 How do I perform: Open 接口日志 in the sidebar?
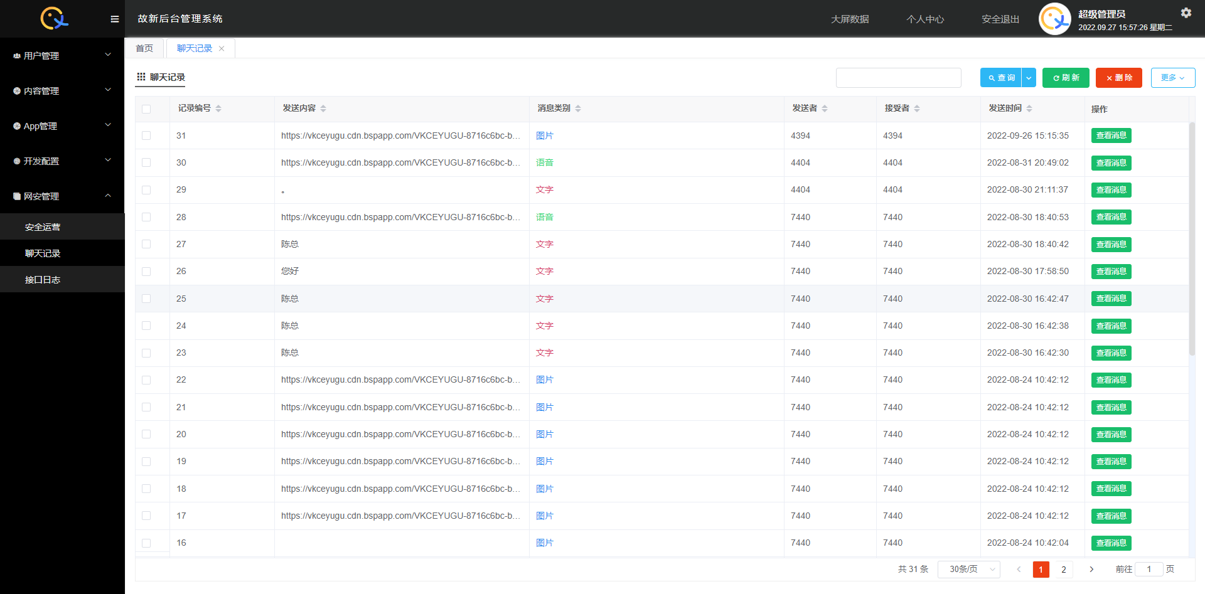43,280
